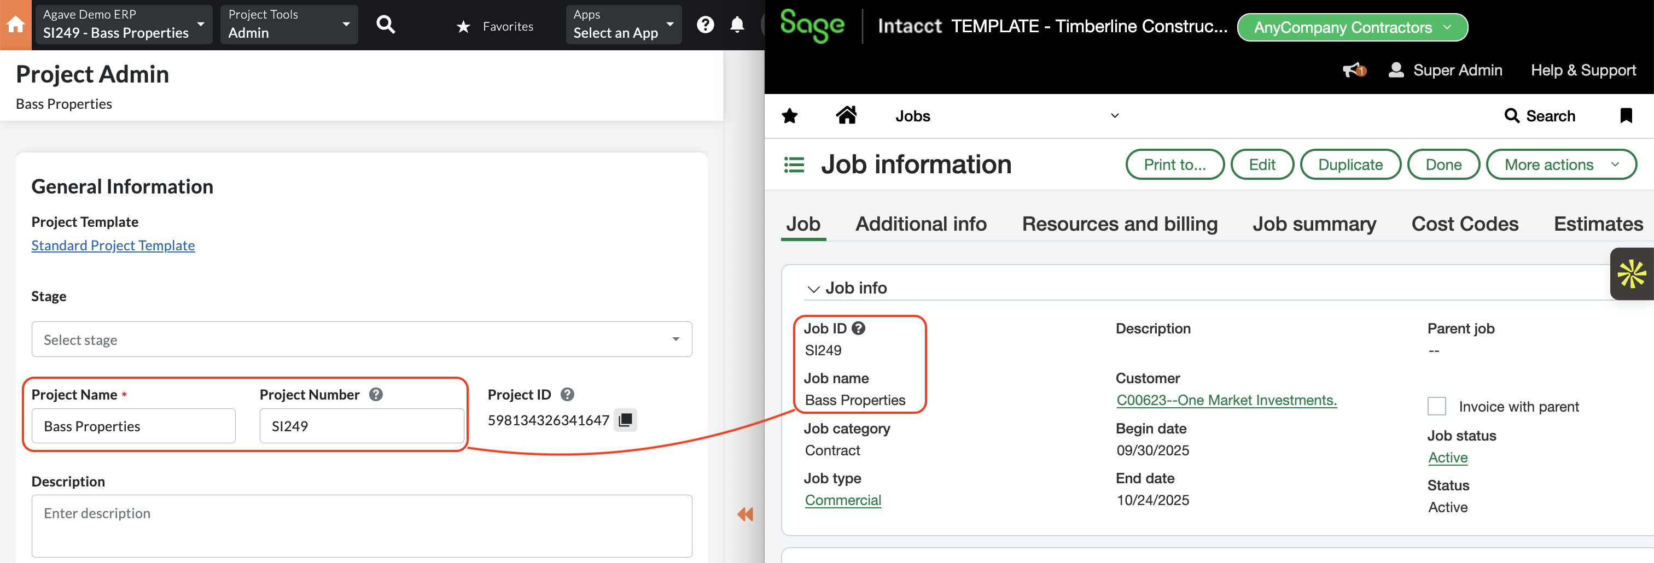Open the Additional info tab
The image size is (1654, 563).
(x=921, y=224)
